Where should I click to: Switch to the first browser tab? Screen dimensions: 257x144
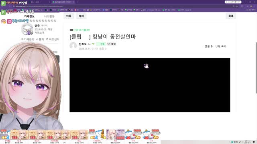[39, 2]
